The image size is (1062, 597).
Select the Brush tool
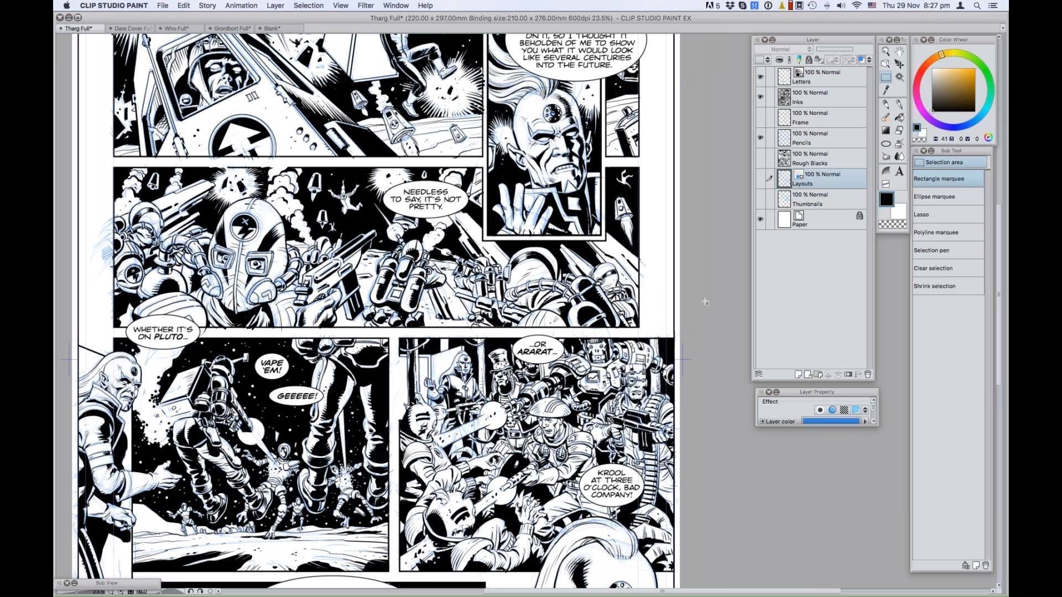click(886, 117)
